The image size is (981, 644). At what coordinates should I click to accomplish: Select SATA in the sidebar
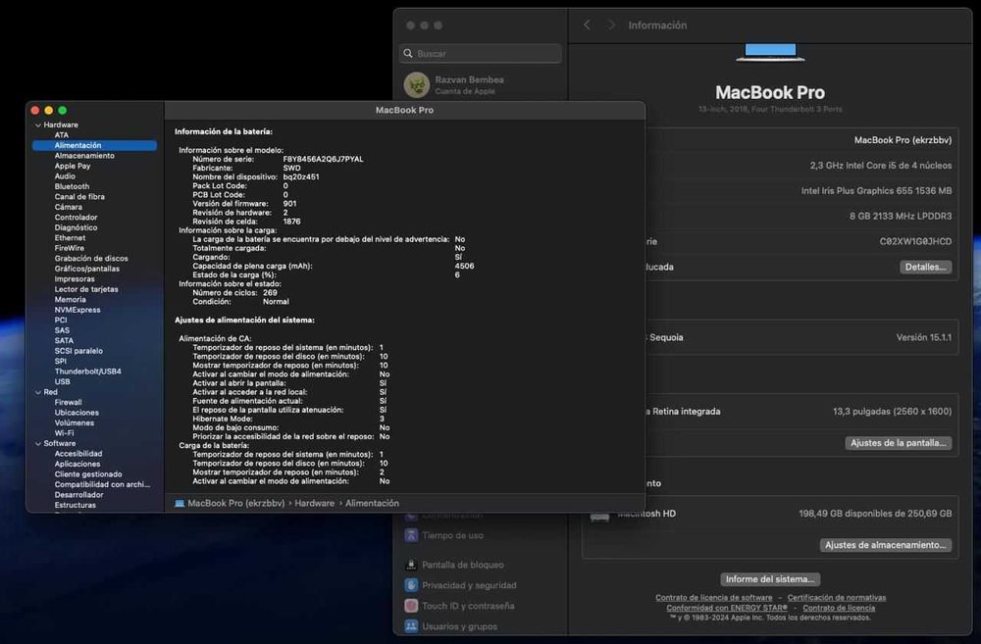click(64, 341)
